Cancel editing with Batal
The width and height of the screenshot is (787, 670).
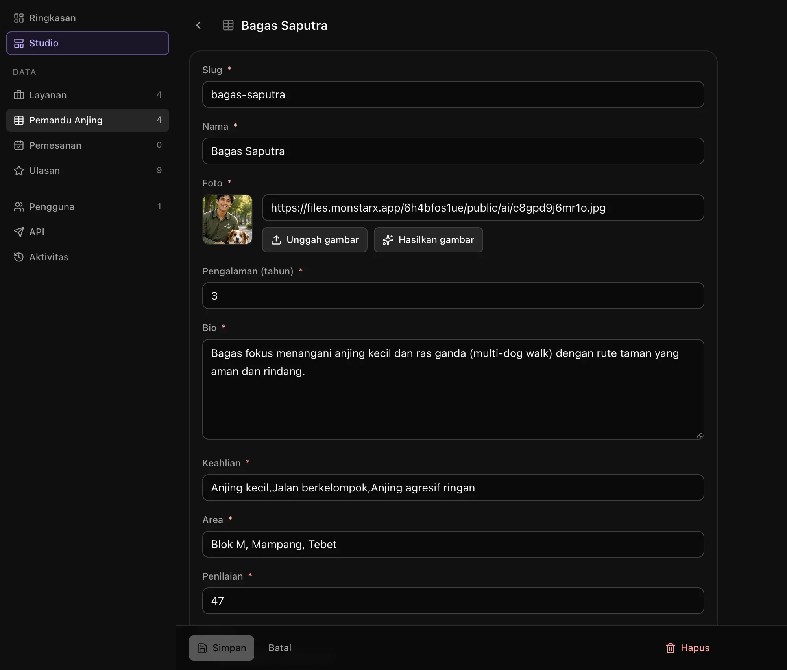pyautogui.click(x=280, y=648)
